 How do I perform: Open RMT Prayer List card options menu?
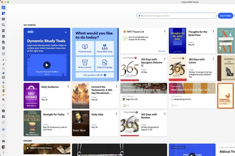click(x=165, y=31)
